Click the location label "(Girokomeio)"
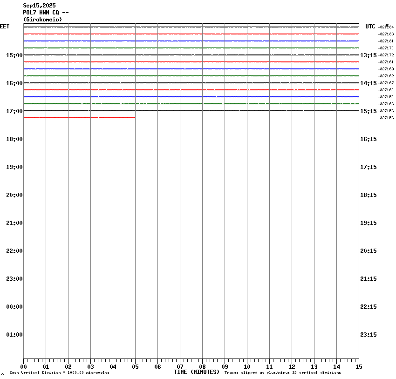 point(42,20)
